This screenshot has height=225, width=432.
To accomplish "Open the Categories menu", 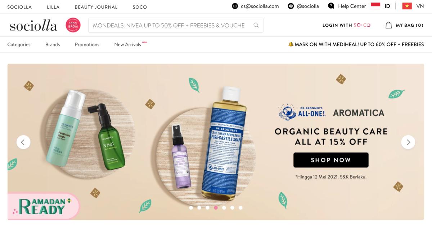I will 19,45.
